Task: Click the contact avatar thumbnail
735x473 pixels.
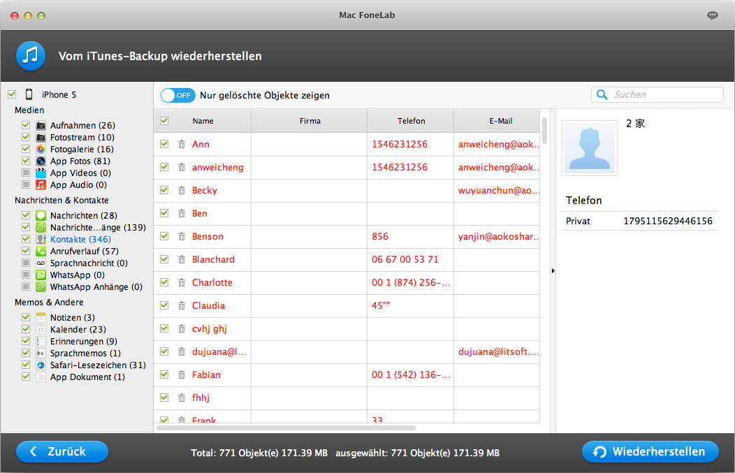Action: [x=589, y=147]
